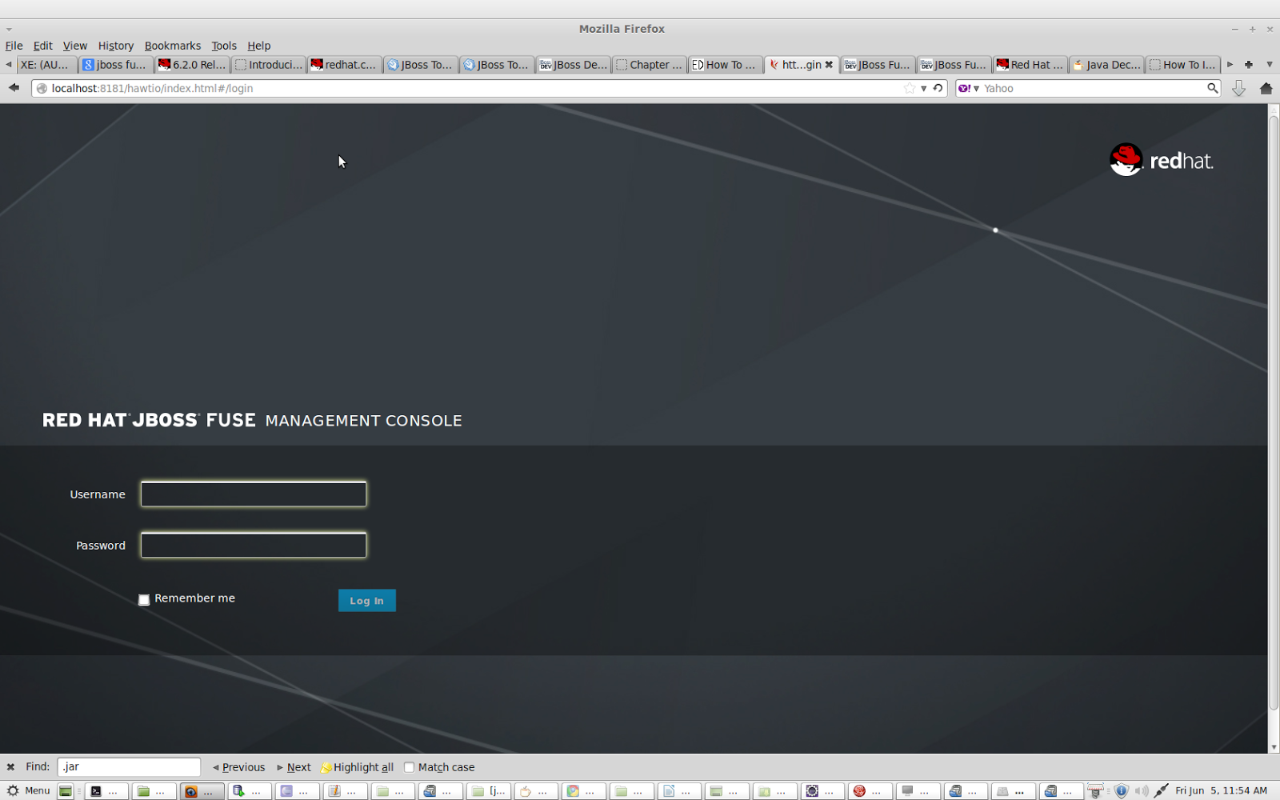Open the Tools menu

pos(224,46)
